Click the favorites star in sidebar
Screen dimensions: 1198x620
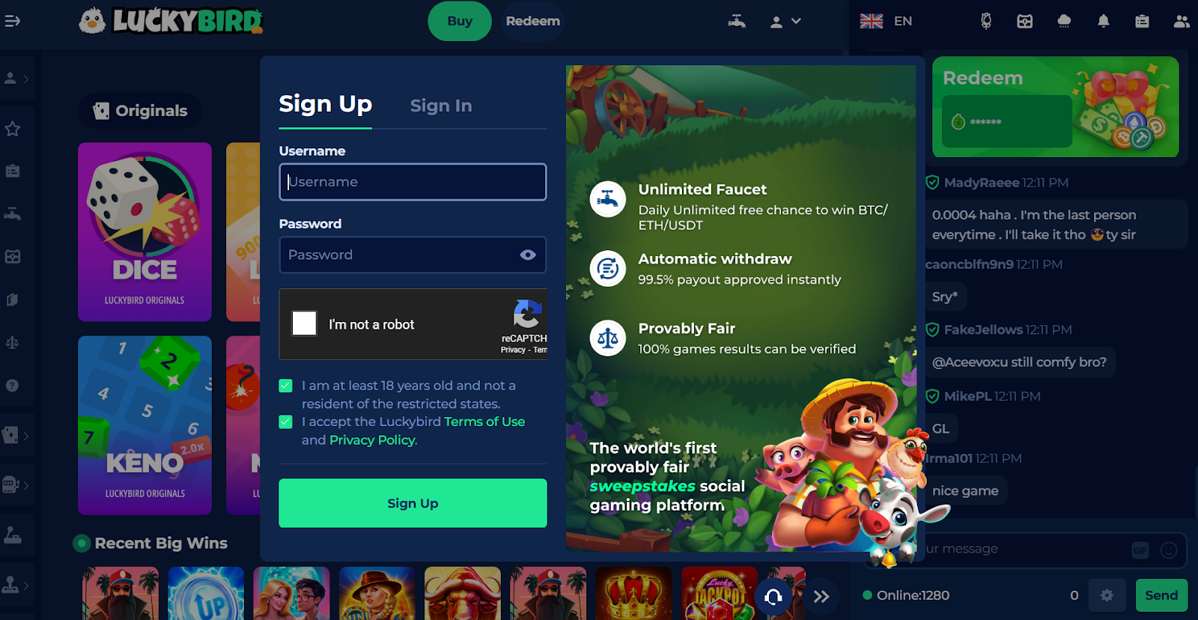click(x=13, y=129)
